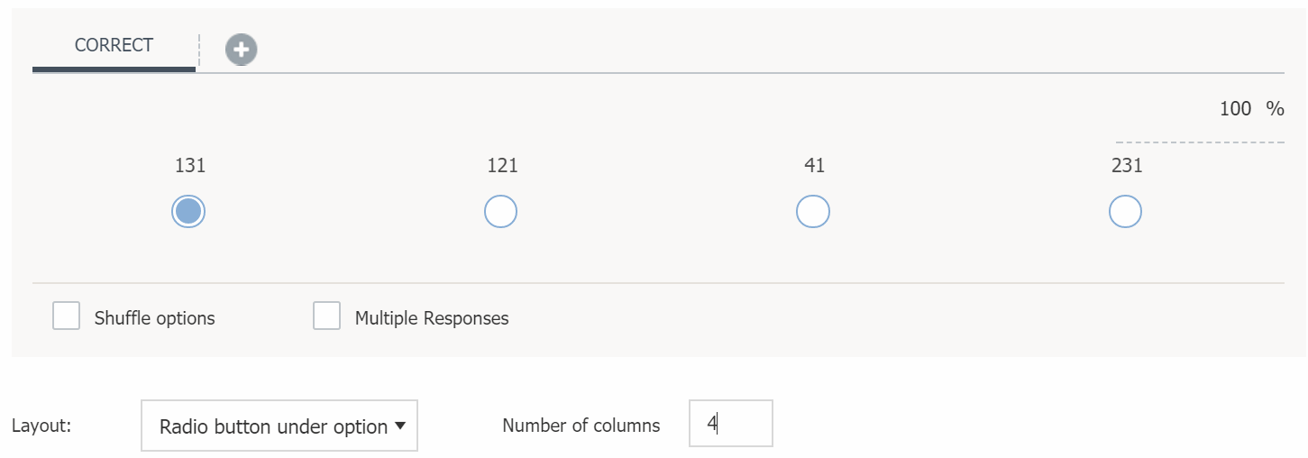Switch to the CORRECT tab
The image size is (1308, 458).
coord(114,45)
